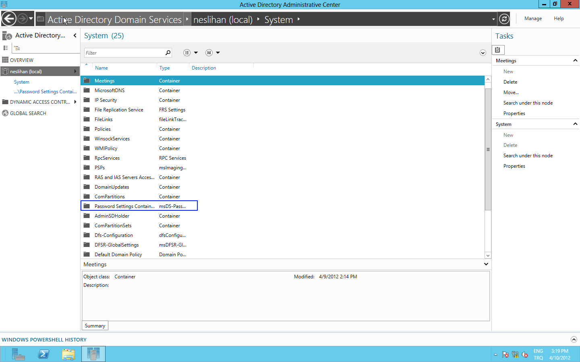Click the search magnifier in Filter box
Screen dimensions: 580x362
coord(168,53)
